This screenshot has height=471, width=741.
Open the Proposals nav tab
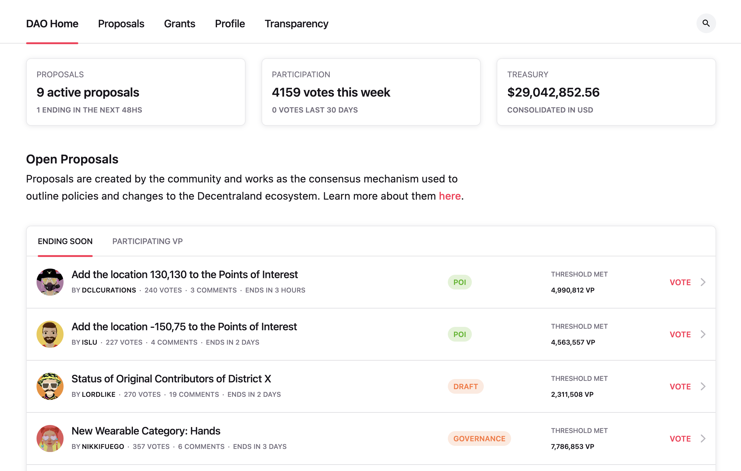pos(121,24)
